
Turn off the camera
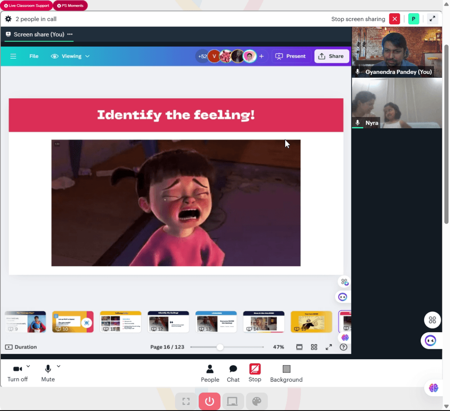tap(18, 373)
